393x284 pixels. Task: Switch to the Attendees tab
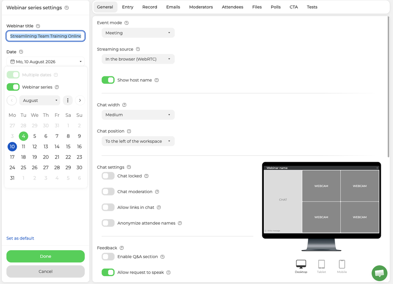(233, 7)
